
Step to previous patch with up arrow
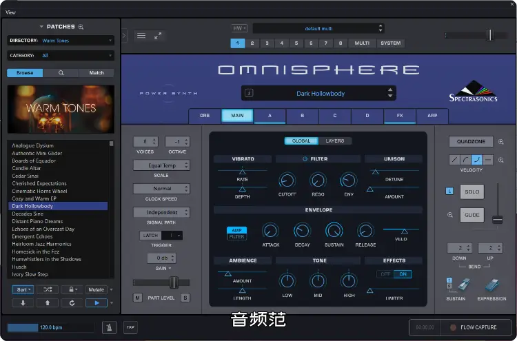coord(48,303)
